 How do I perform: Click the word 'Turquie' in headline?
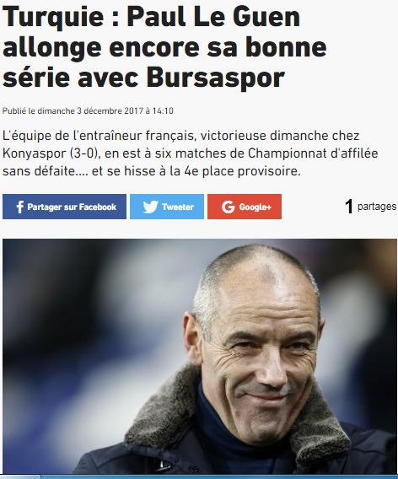[x=53, y=17]
